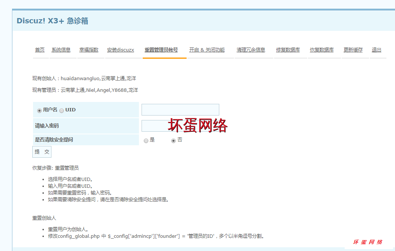Focus the username or UID input field
The image size is (395, 251).
coord(180,110)
